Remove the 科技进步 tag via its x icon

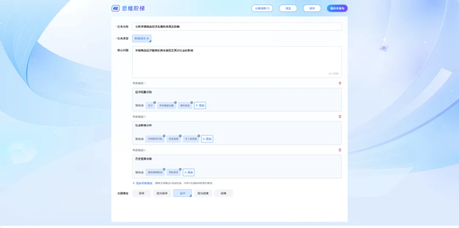180,169
